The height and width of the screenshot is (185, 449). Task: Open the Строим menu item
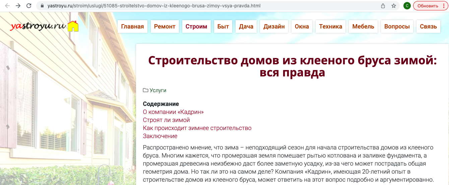(x=196, y=26)
